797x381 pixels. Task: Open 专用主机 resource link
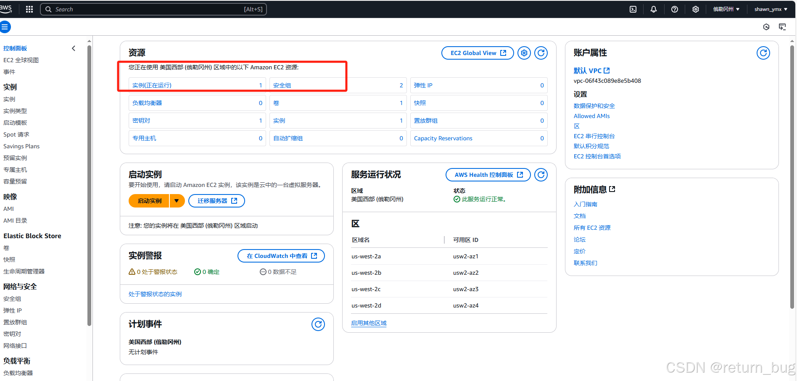[x=144, y=138]
